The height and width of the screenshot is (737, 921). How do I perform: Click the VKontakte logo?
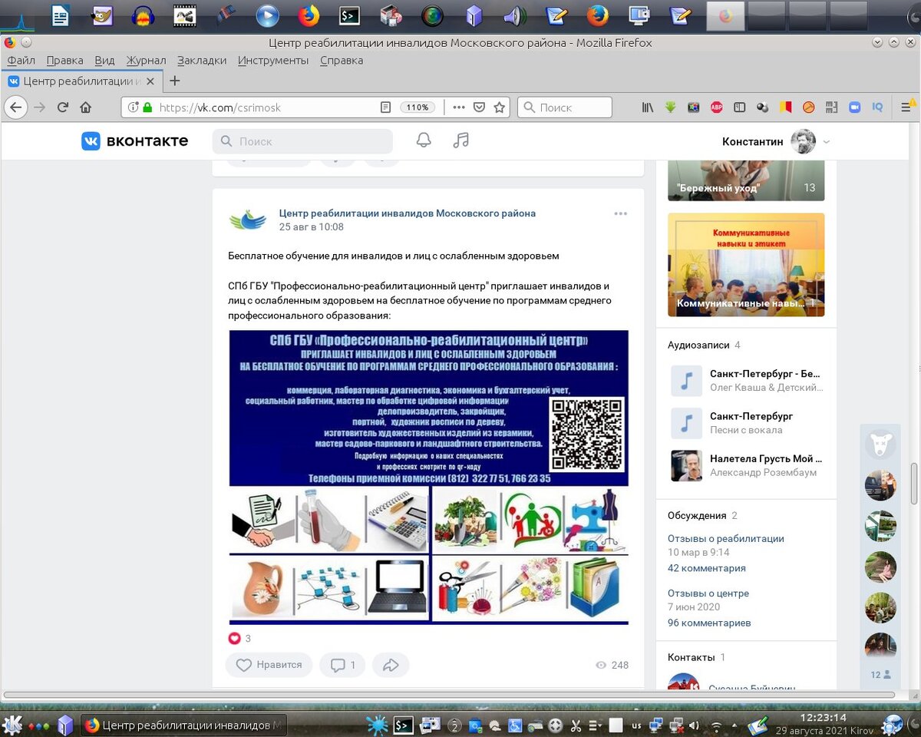click(x=135, y=140)
